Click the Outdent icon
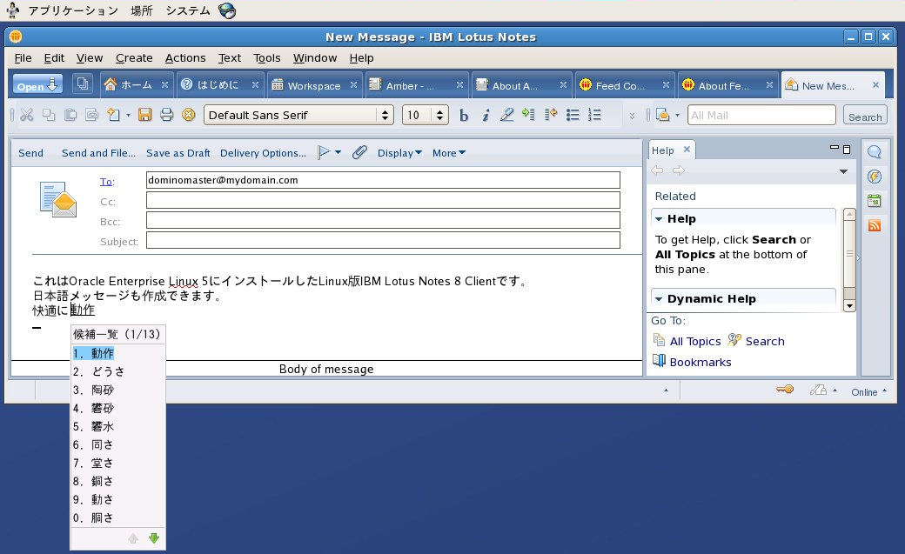 coord(551,114)
